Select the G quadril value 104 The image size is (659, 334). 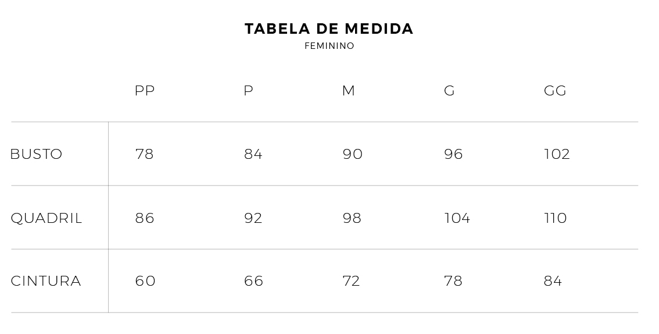coord(457,218)
